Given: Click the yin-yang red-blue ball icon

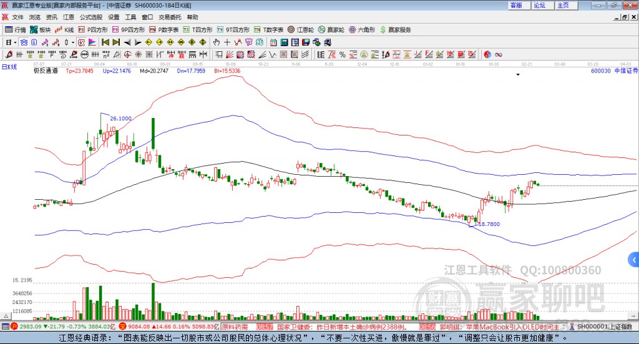Looking at the screenshot, I should (x=487, y=54).
